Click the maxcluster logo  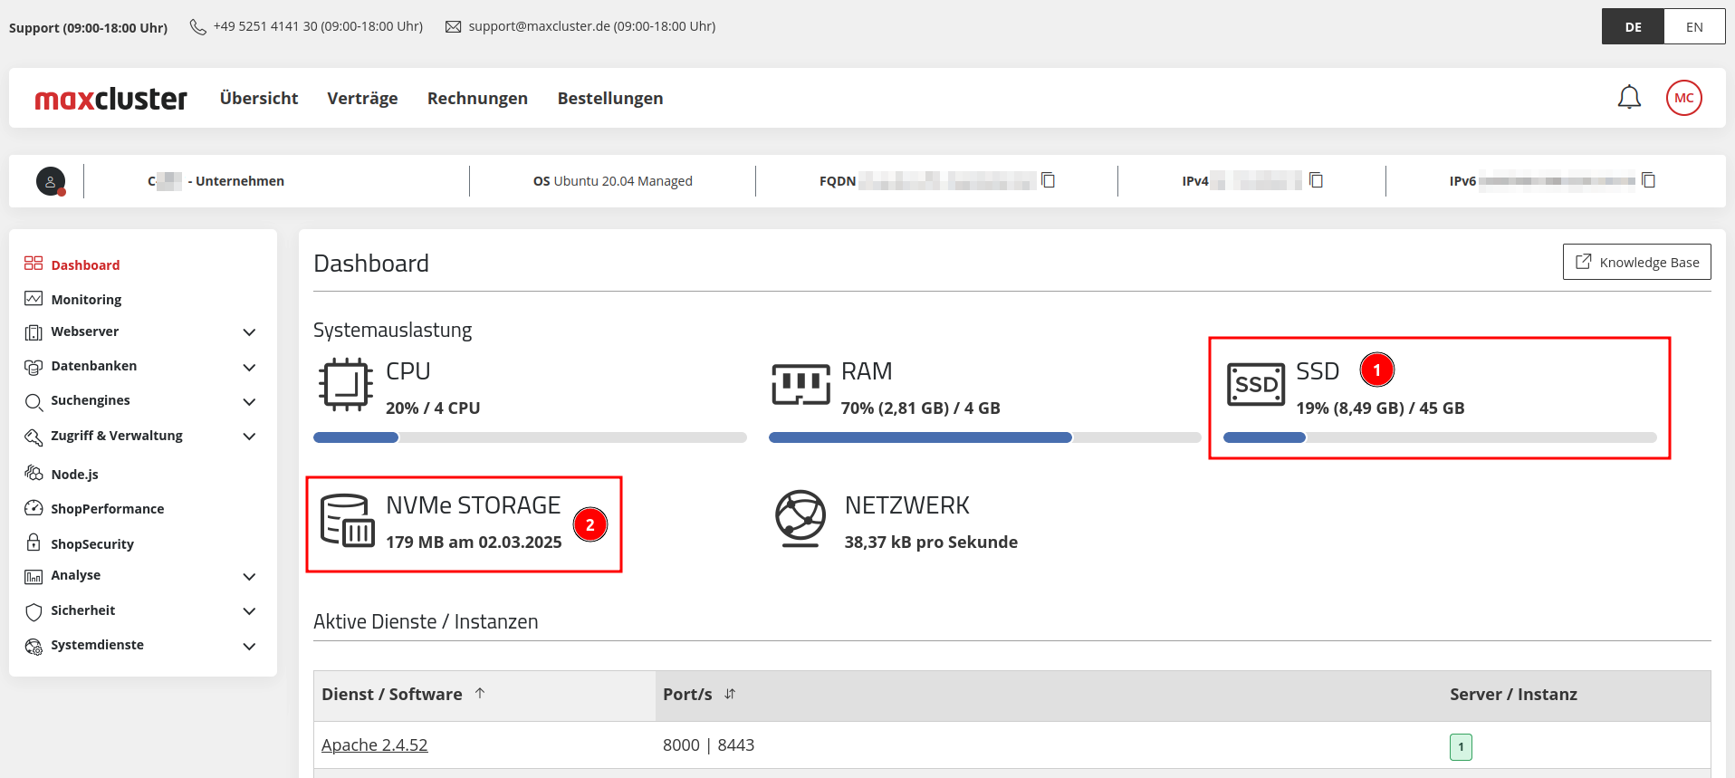click(x=111, y=98)
